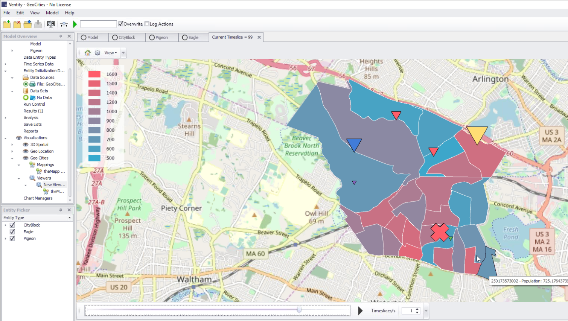
Task: Open the Edit menu
Action: [20, 13]
